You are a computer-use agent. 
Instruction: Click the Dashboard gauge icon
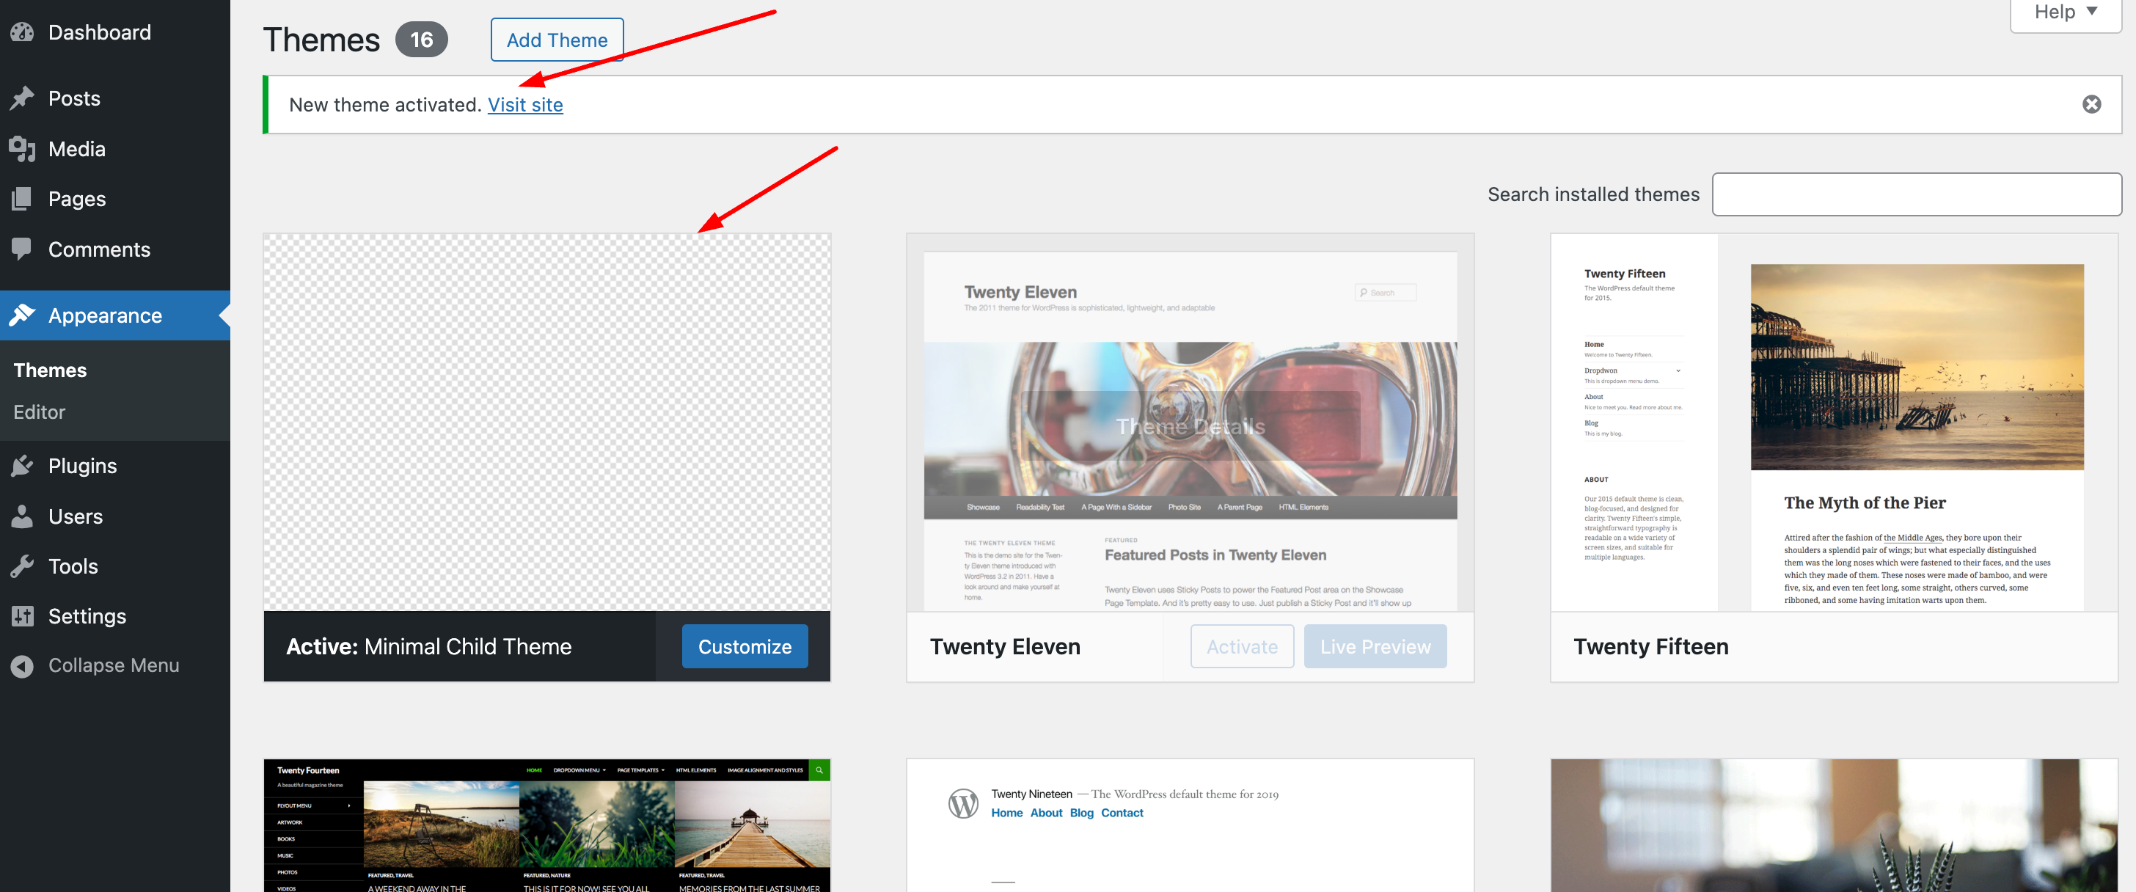[x=23, y=32]
